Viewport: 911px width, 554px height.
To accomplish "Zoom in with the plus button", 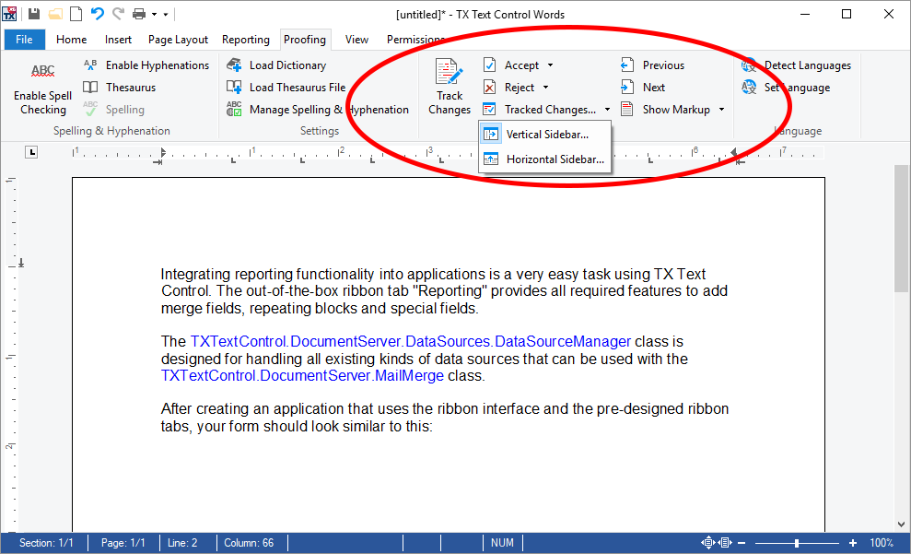I will 852,543.
